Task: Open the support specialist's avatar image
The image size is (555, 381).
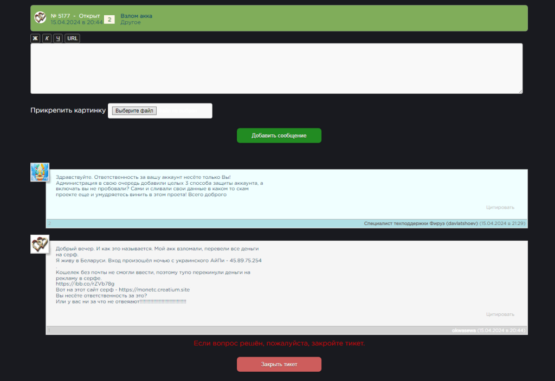Action: click(40, 172)
